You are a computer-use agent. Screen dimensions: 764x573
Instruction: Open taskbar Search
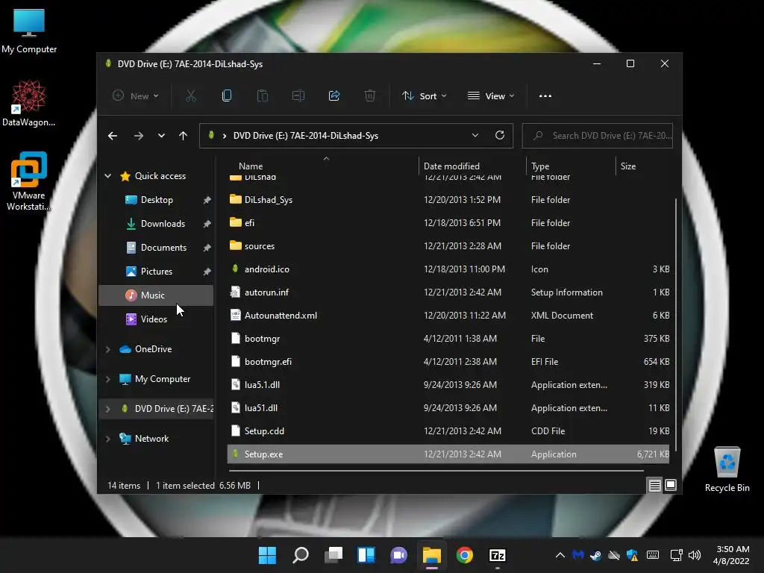[x=300, y=555]
